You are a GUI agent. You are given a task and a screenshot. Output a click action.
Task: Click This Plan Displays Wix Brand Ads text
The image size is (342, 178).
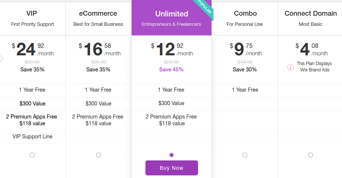(314, 67)
